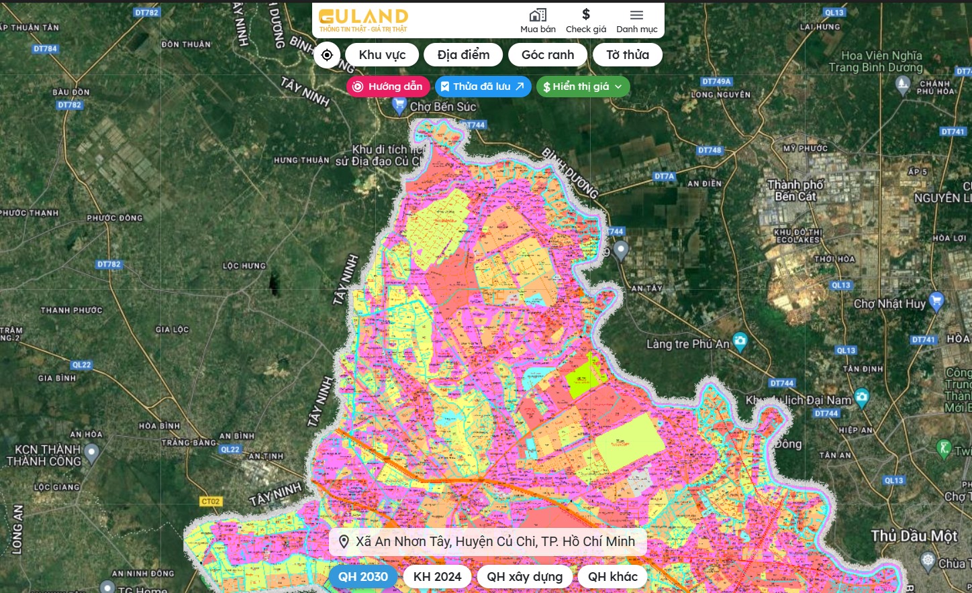Click the DT748 road shield
The height and width of the screenshot is (593, 972).
point(710,150)
